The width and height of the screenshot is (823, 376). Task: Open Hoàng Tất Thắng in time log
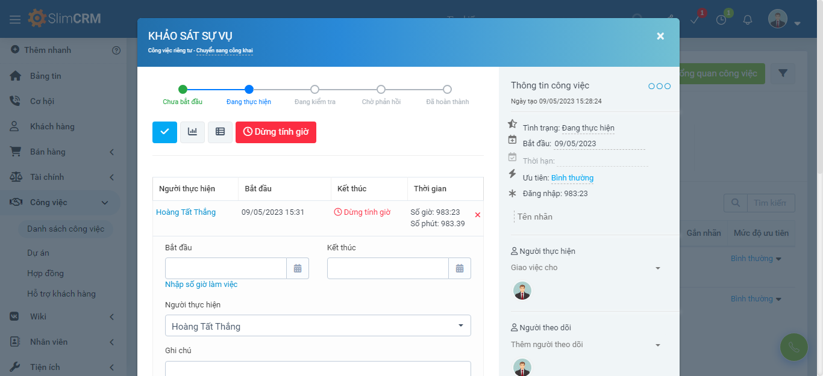click(x=186, y=212)
